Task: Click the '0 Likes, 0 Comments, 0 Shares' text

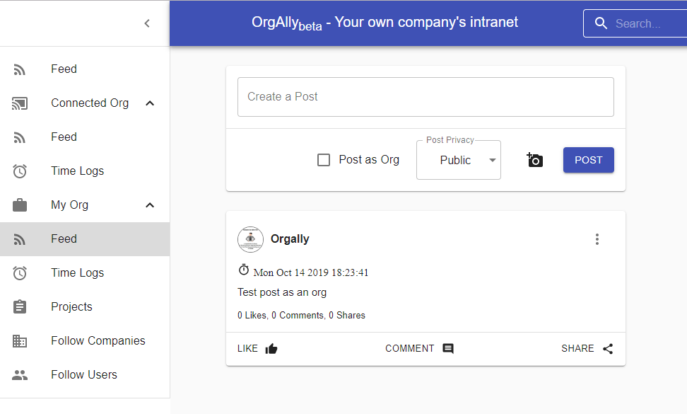Action: pyautogui.click(x=301, y=316)
